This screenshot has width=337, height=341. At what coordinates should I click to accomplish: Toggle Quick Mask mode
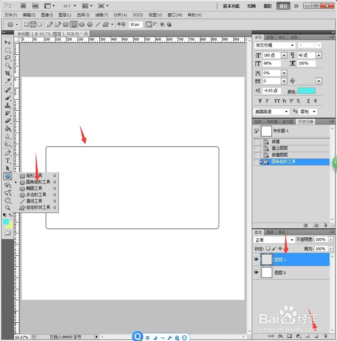pyautogui.click(x=7, y=233)
